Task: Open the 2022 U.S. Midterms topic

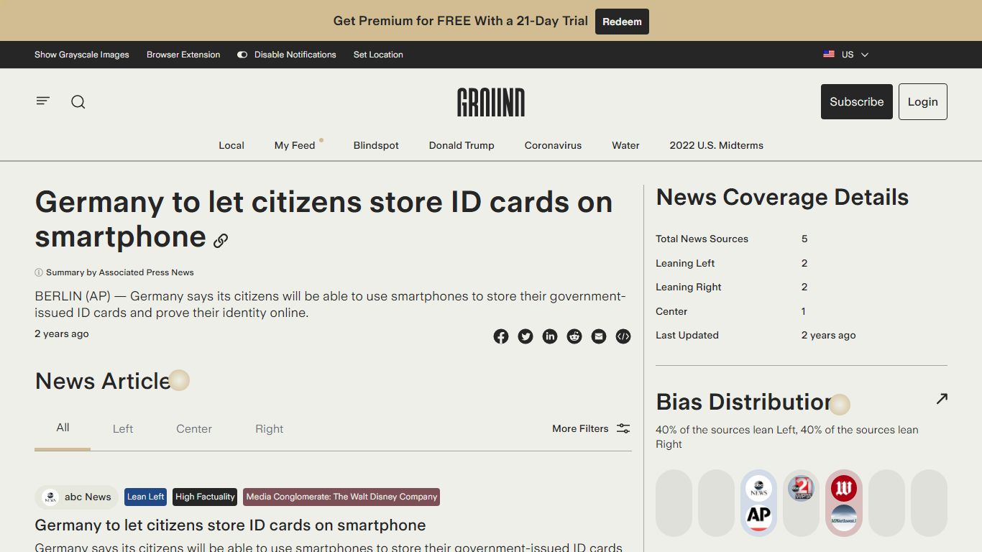Action: 716,145
